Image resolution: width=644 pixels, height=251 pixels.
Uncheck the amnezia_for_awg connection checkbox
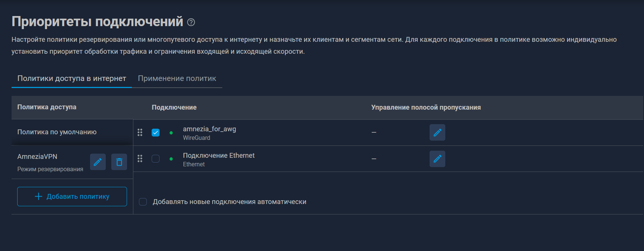tap(156, 132)
